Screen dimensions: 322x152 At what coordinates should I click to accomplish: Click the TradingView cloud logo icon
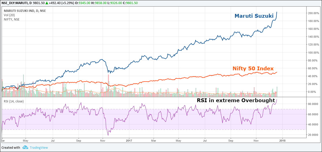[25, 147]
